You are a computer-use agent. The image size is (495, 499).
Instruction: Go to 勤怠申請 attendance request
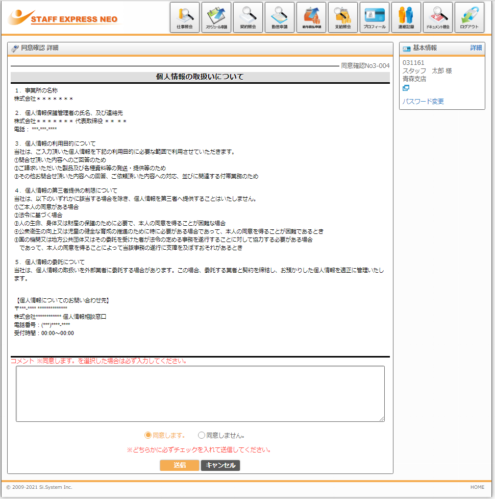pyautogui.click(x=280, y=17)
